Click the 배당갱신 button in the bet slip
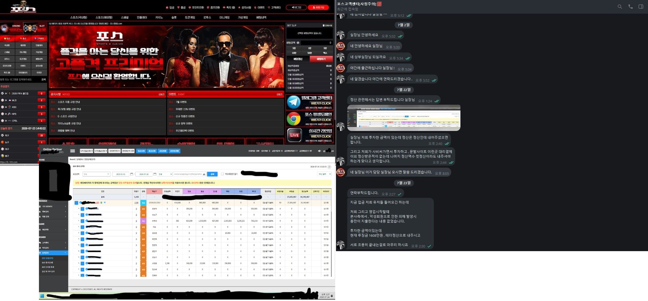 [x=298, y=59]
